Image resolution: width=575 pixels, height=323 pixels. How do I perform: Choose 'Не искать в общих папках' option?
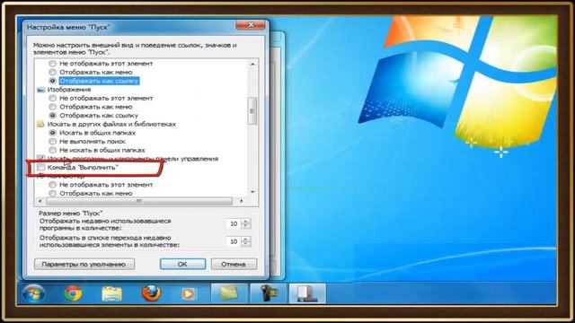point(53,150)
